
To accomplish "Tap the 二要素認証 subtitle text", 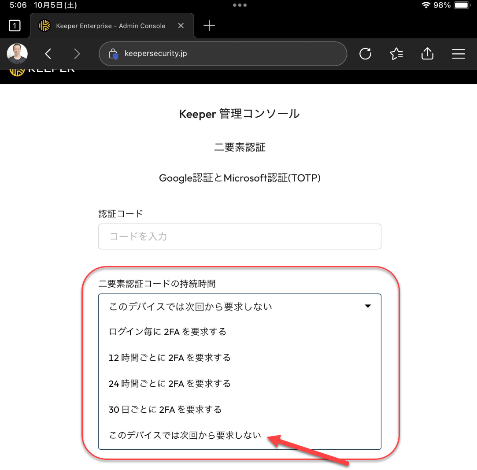I will (x=240, y=147).
